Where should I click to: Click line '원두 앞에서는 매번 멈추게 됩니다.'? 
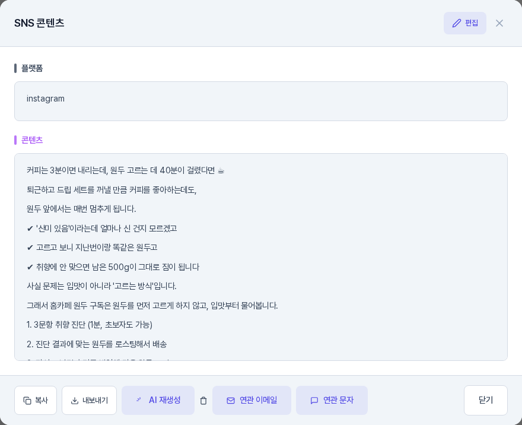(x=81, y=209)
